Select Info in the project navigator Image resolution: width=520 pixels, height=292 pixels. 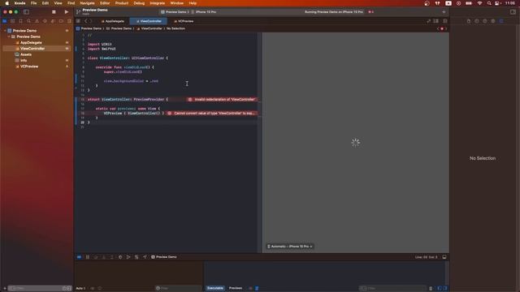point(24,60)
